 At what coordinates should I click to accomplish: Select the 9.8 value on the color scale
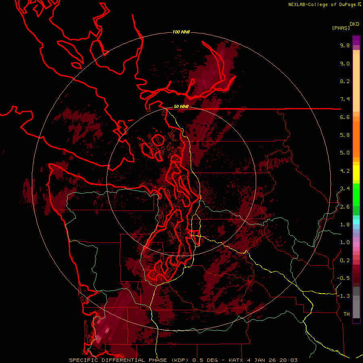(x=345, y=45)
